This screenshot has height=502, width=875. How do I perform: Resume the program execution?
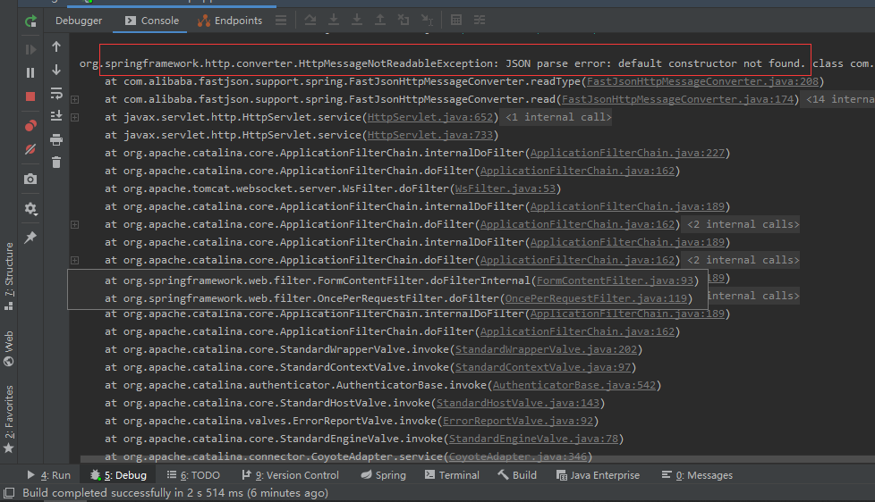pos(30,50)
